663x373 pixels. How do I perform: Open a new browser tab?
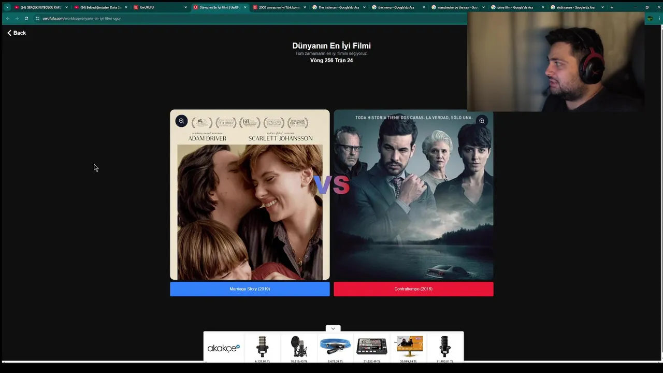612,7
